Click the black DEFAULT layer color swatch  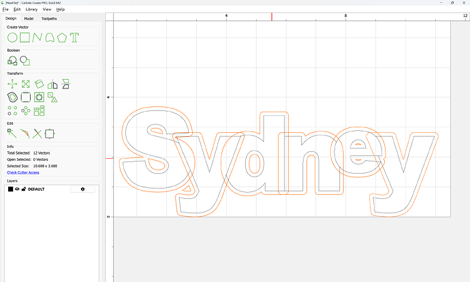10,189
